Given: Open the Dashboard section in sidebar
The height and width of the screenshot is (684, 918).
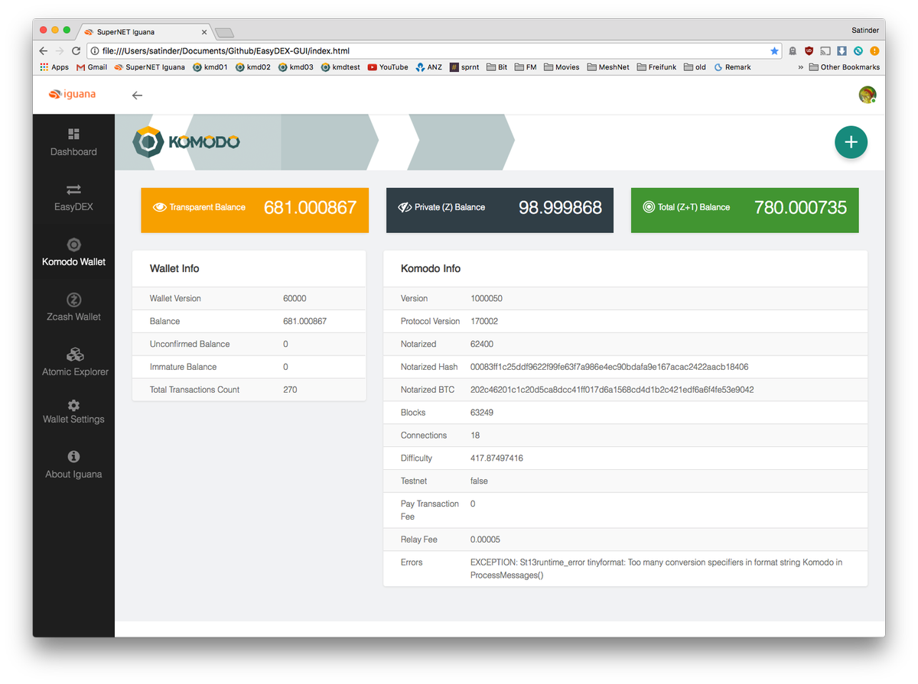Looking at the screenshot, I should 73,142.
